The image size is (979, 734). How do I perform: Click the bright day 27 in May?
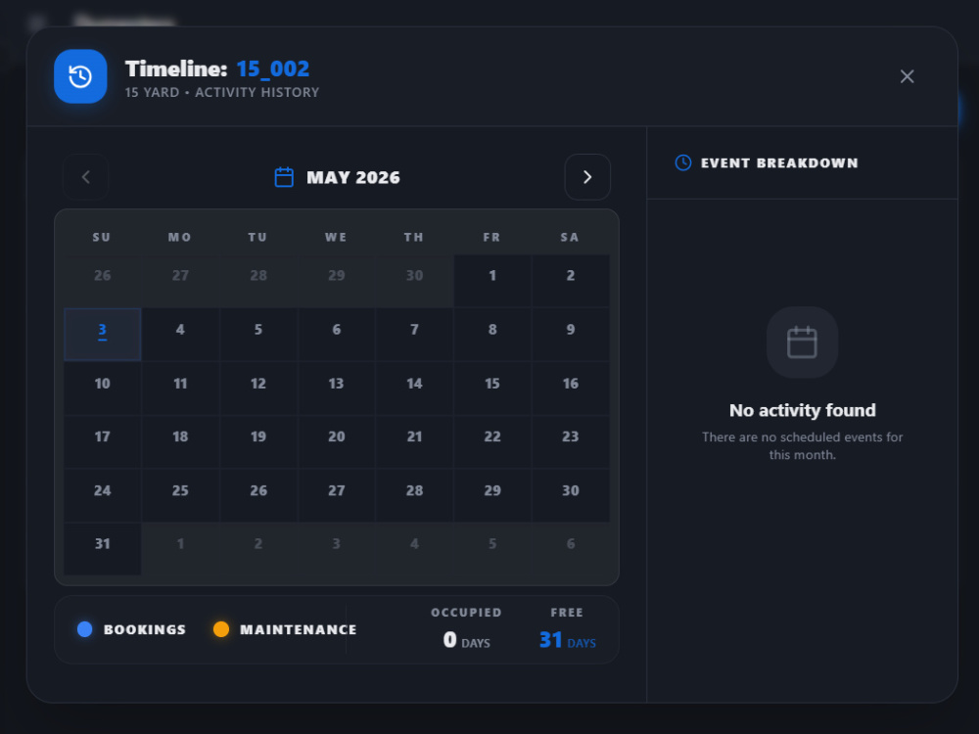pos(337,495)
